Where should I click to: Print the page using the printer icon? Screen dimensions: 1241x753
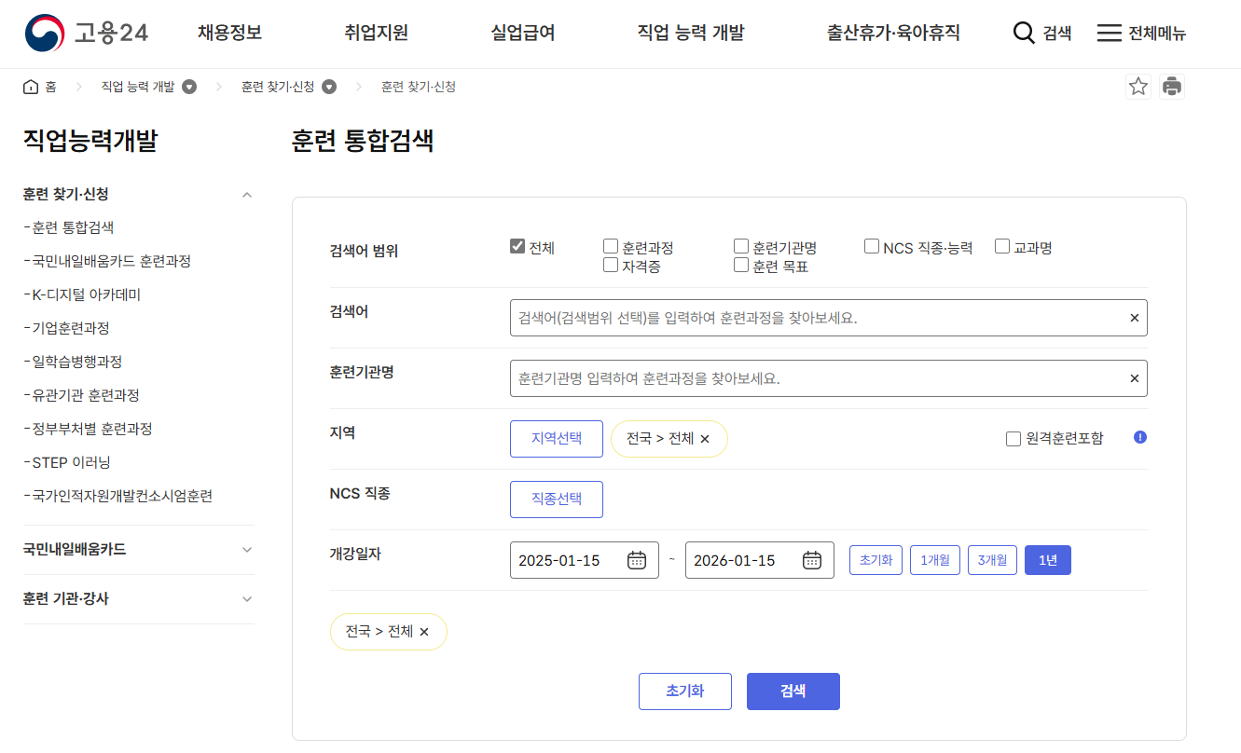click(x=1172, y=85)
